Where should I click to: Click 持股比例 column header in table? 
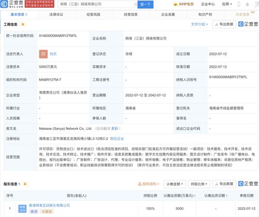[x=150, y=195]
